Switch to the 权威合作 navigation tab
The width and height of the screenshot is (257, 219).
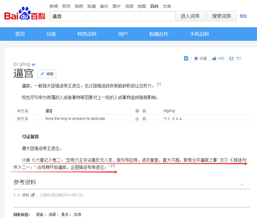click(159, 34)
